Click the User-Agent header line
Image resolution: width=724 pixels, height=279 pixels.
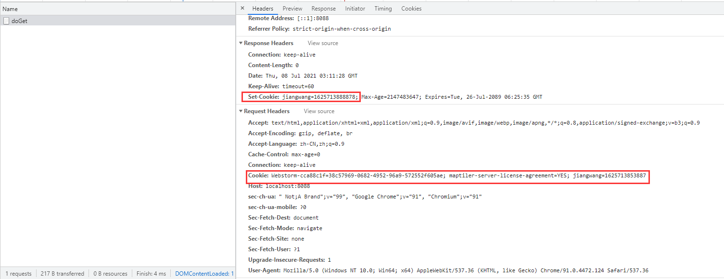pos(448,270)
